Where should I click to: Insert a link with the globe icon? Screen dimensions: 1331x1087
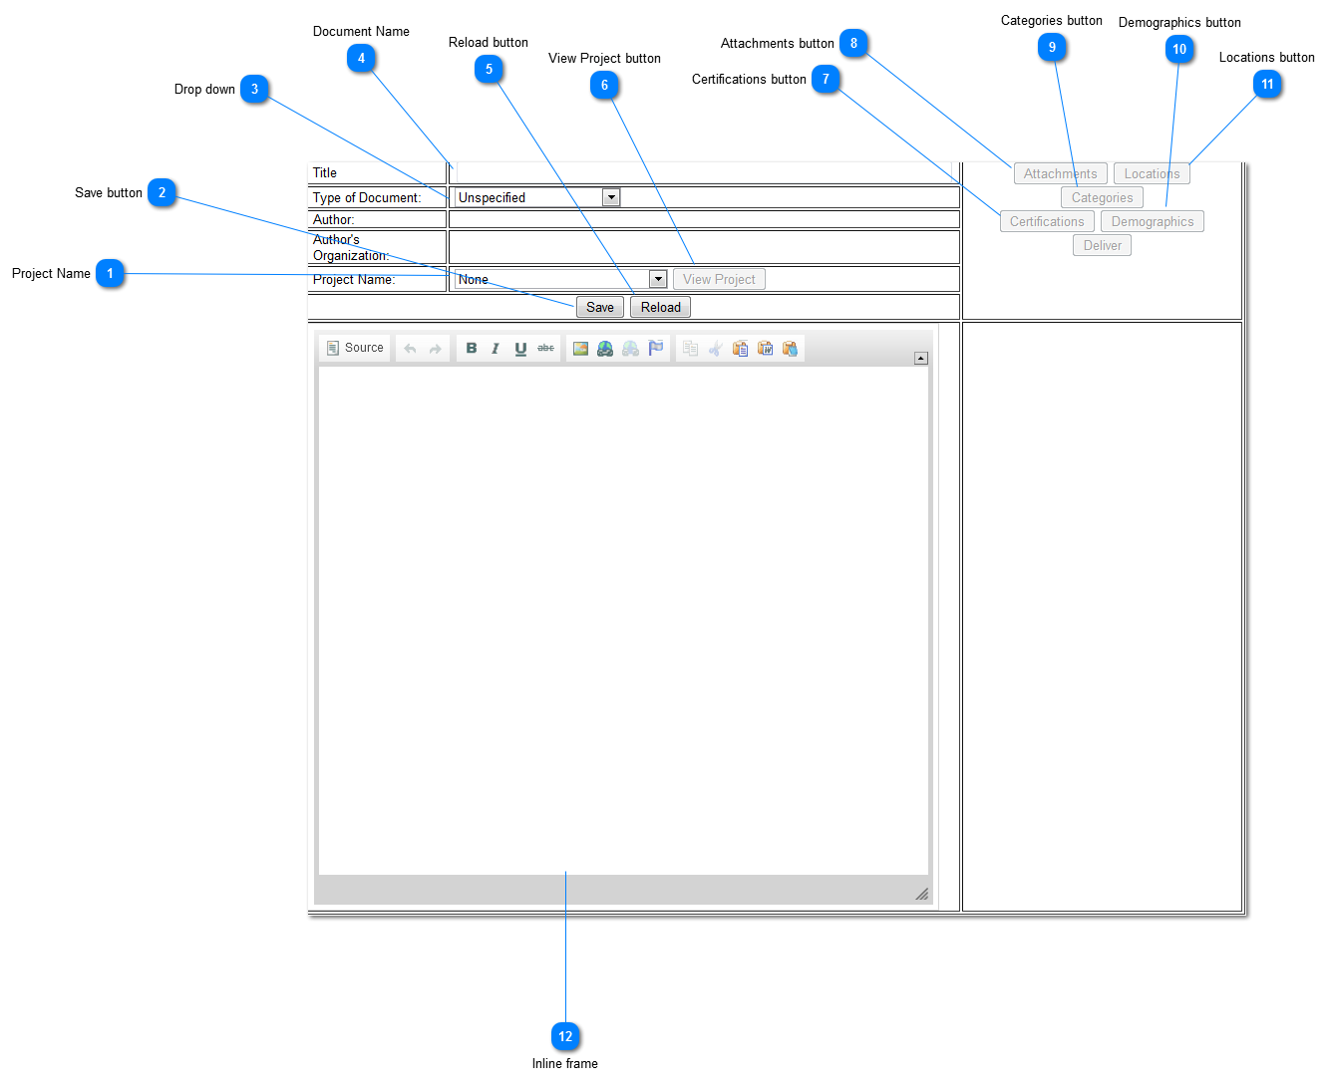[x=605, y=348]
